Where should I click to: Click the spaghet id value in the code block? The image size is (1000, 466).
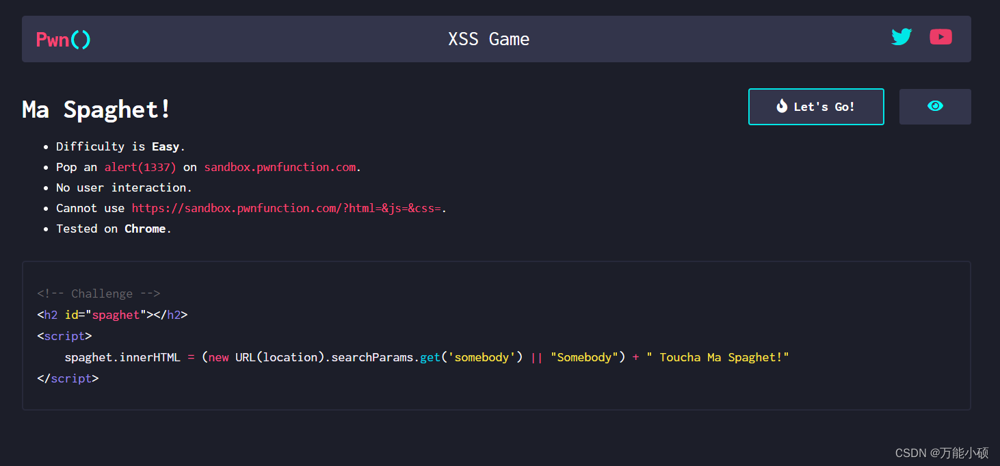[116, 315]
